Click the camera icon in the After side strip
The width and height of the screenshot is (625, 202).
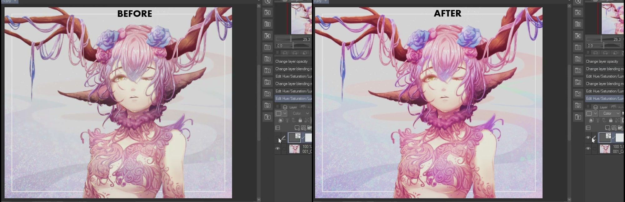pos(578,105)
